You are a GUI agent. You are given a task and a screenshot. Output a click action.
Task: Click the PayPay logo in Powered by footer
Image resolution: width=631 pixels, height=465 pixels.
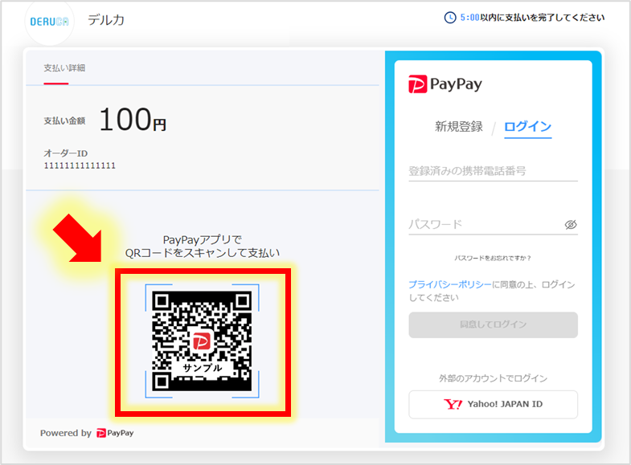tap(115, 433)
